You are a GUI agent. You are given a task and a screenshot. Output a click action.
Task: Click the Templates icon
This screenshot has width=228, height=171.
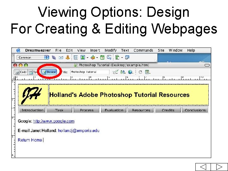click(117, 57)
